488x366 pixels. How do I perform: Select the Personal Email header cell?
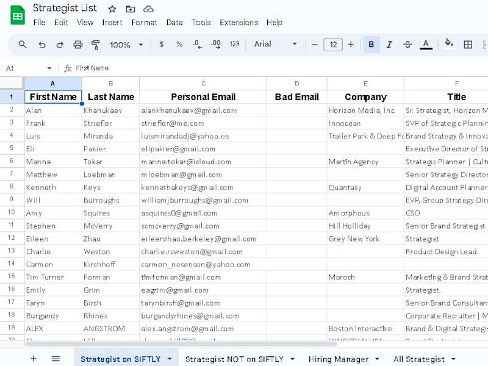click(x=203, y=97)
